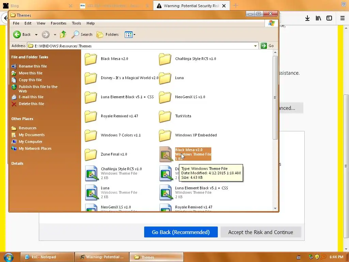Open browser Downloads icon
The height and width of the screenshot is (262, 349).
pyautogui.click(x=307, y=18)
